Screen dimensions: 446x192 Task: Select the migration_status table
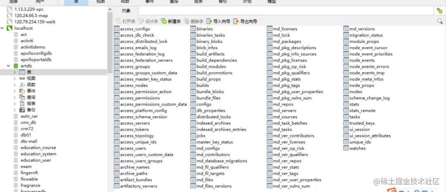pos(366,35)
